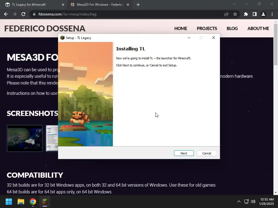The image size is (278, 208).
Task: Click the 'COMPATIBILITY' section heading
Action: (35, 175)
